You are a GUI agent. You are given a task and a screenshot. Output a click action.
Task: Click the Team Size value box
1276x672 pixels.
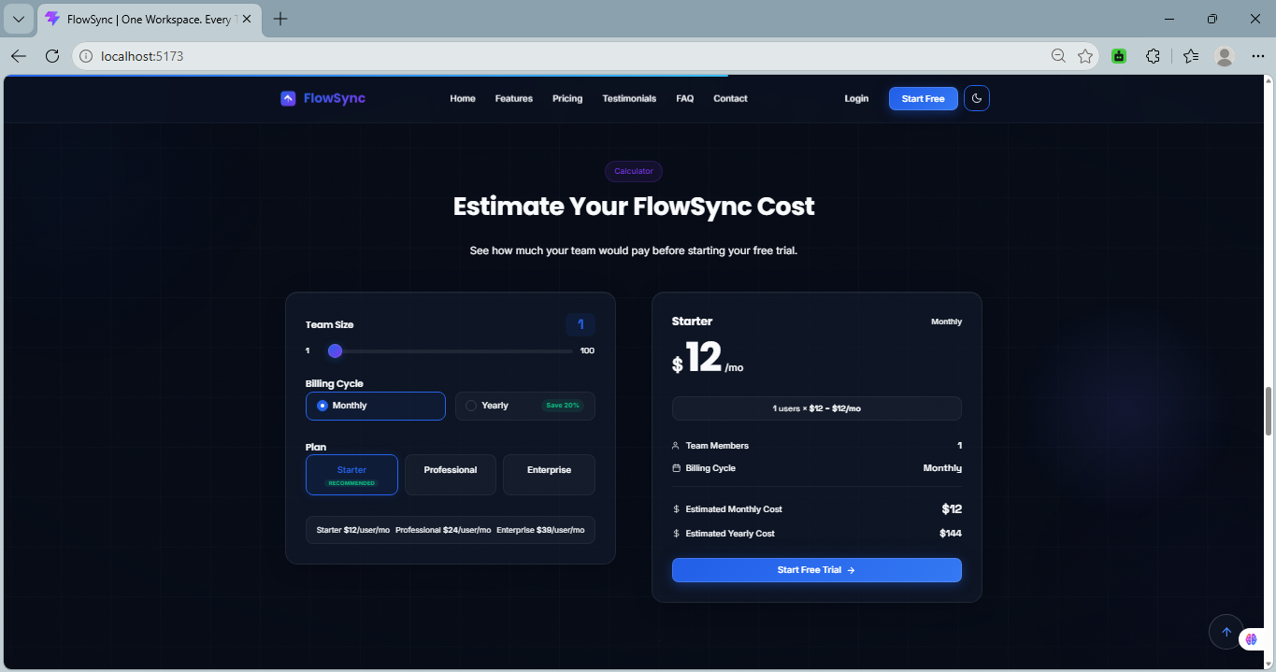click(x=581, y=324)
